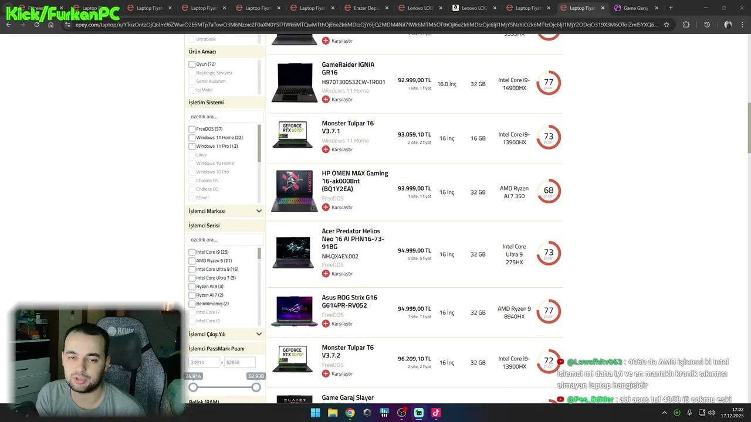This screenshot has height=422, width=751.
Task: Open the Monster Tulpar T6 V3.7.1 product link
Action: (x=347, y=127)
